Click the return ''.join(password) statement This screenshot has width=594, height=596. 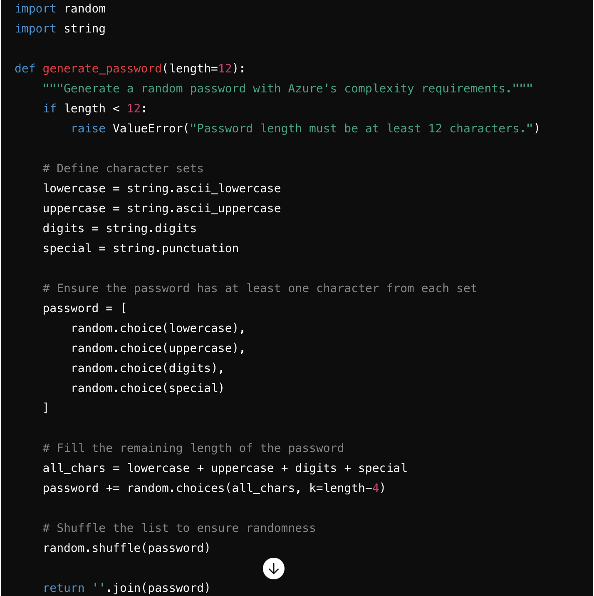point(126,588)
